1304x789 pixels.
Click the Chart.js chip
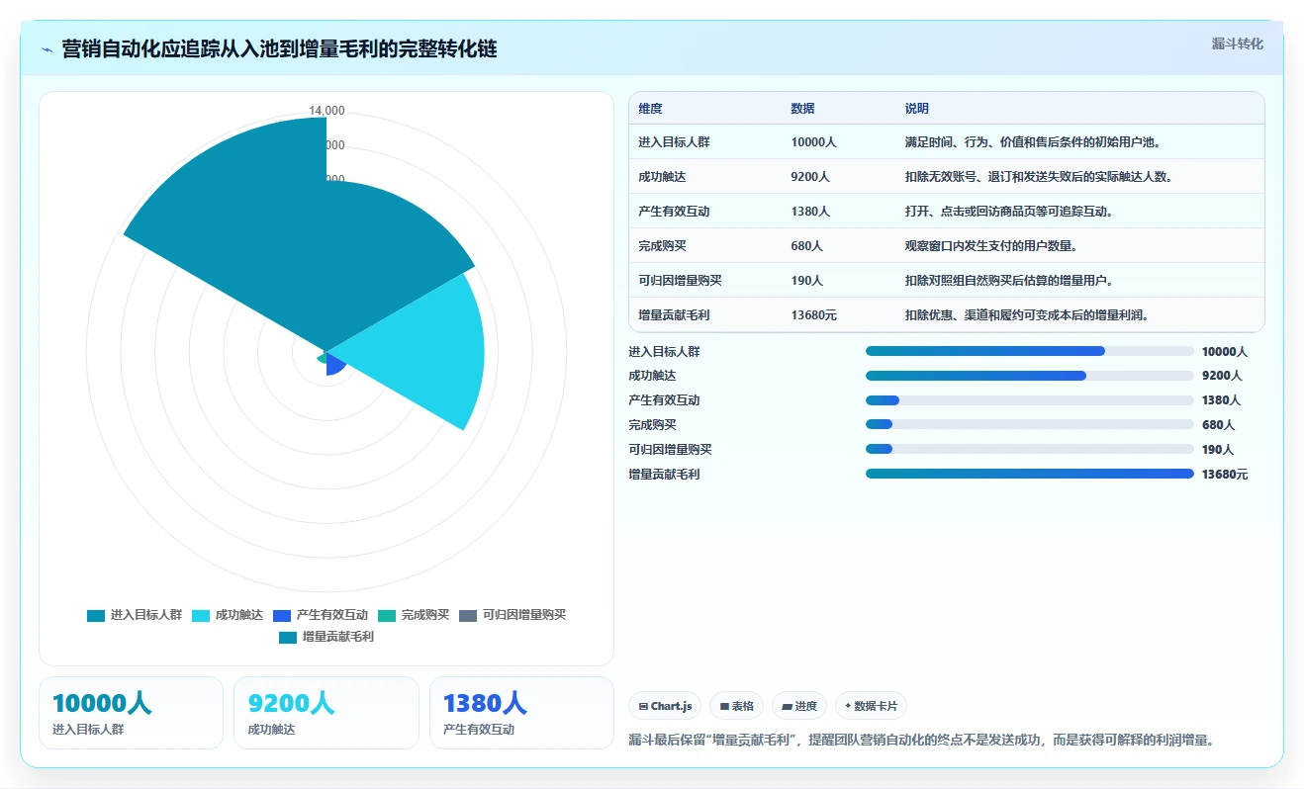click(665, 706)
